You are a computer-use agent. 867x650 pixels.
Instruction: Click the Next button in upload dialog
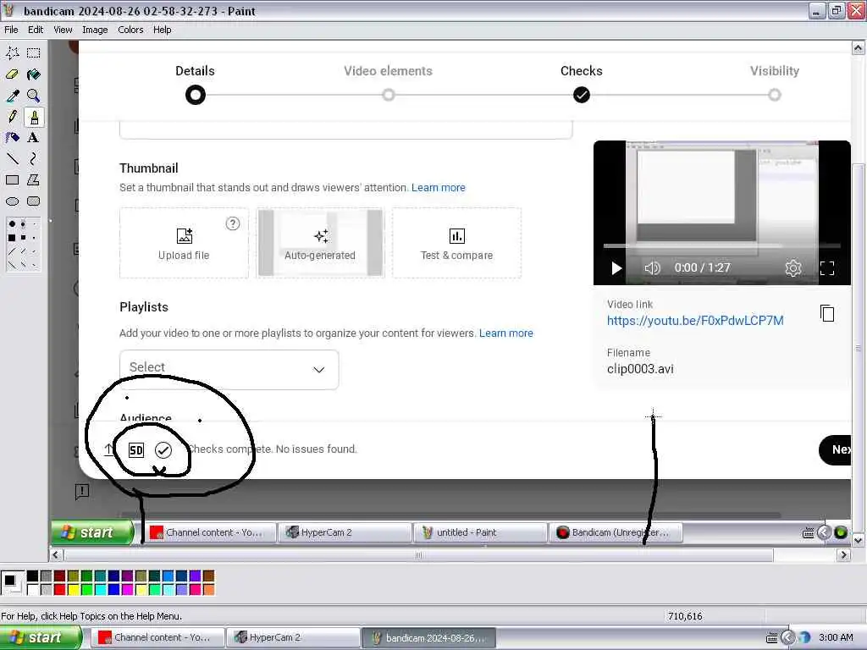coord(836,450)
